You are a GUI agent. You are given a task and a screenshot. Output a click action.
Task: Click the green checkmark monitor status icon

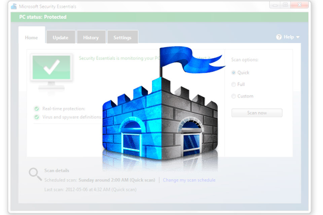point(51,72)
